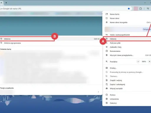Click the printer icon beside Drukuj
This screenshot has width=151, height=113.
point(107,68)
